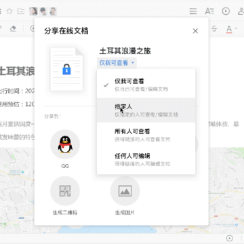Image resolution: width=244 pixels, height=244 pixels.
Task: Select 所有人可查看 permission
Action: point(146,135)
